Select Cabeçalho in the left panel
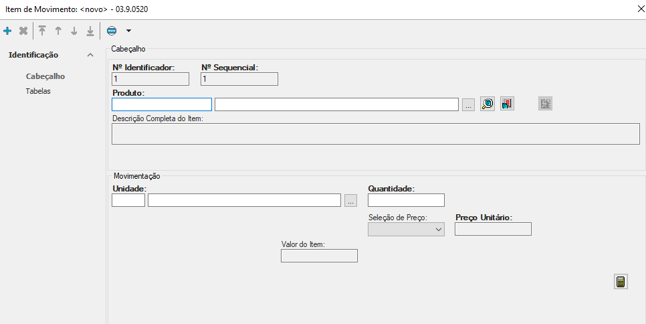The image size is (646, 324). click(x=45, y=76)
